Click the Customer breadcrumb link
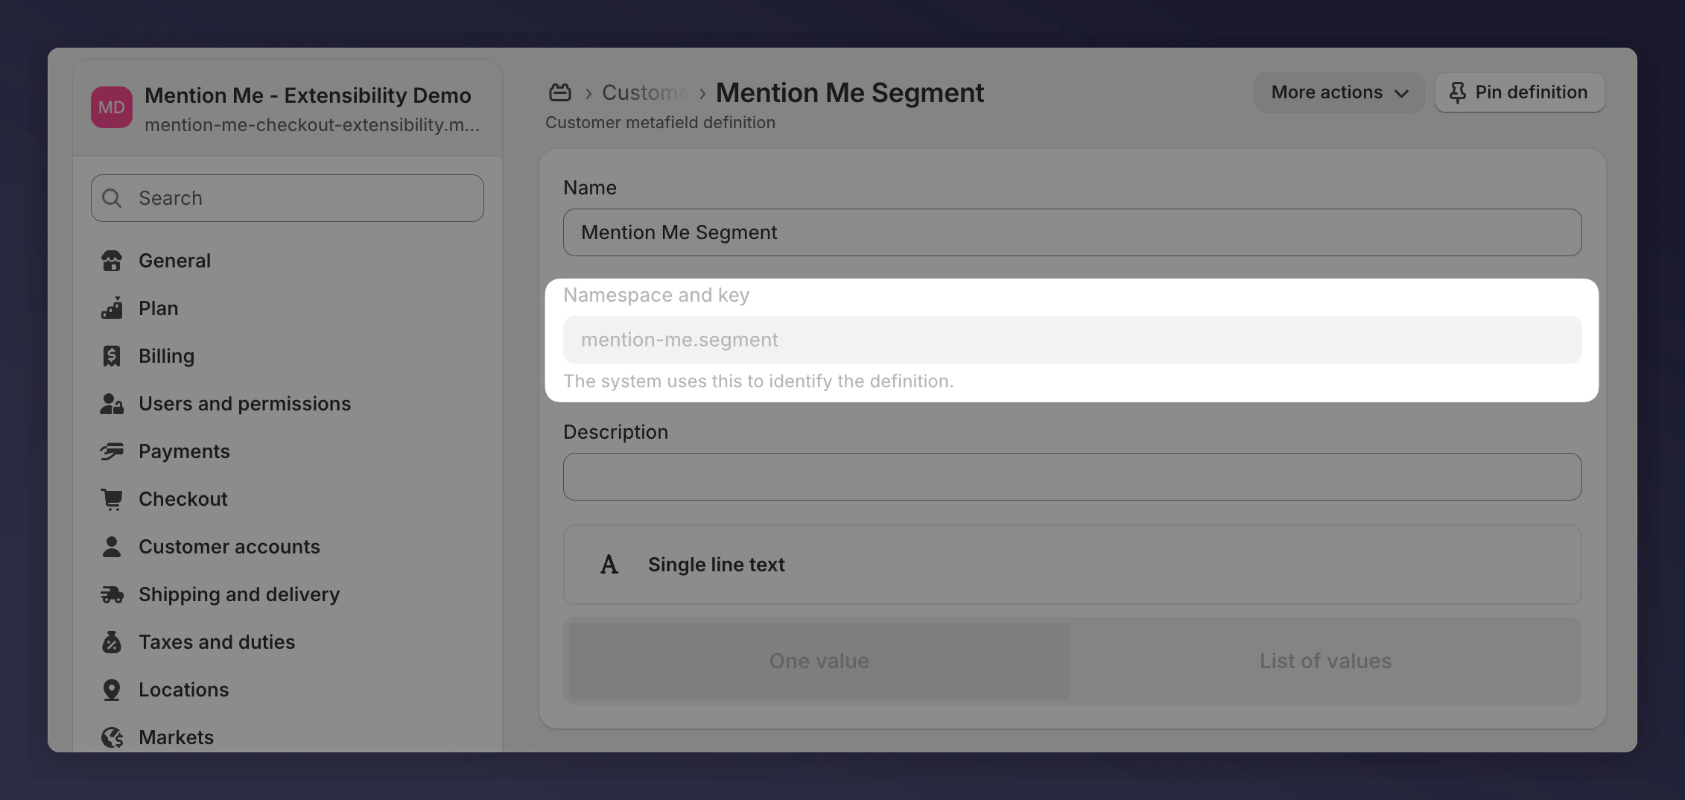This screenshot has height=800, width=1685. [645, 92]
